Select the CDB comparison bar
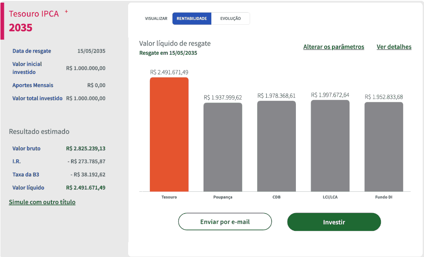This screenshot has width=424, height=257. [x=276, y=146]
